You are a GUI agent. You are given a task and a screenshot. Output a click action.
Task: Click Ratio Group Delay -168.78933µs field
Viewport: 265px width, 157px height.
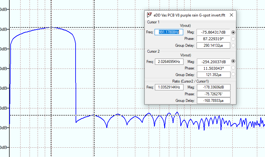[214, 101]
